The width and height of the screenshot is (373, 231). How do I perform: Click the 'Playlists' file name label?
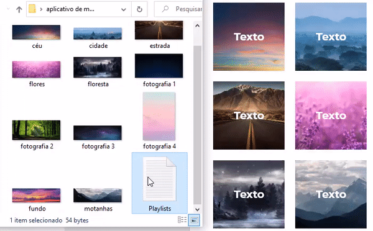(160, 209)
